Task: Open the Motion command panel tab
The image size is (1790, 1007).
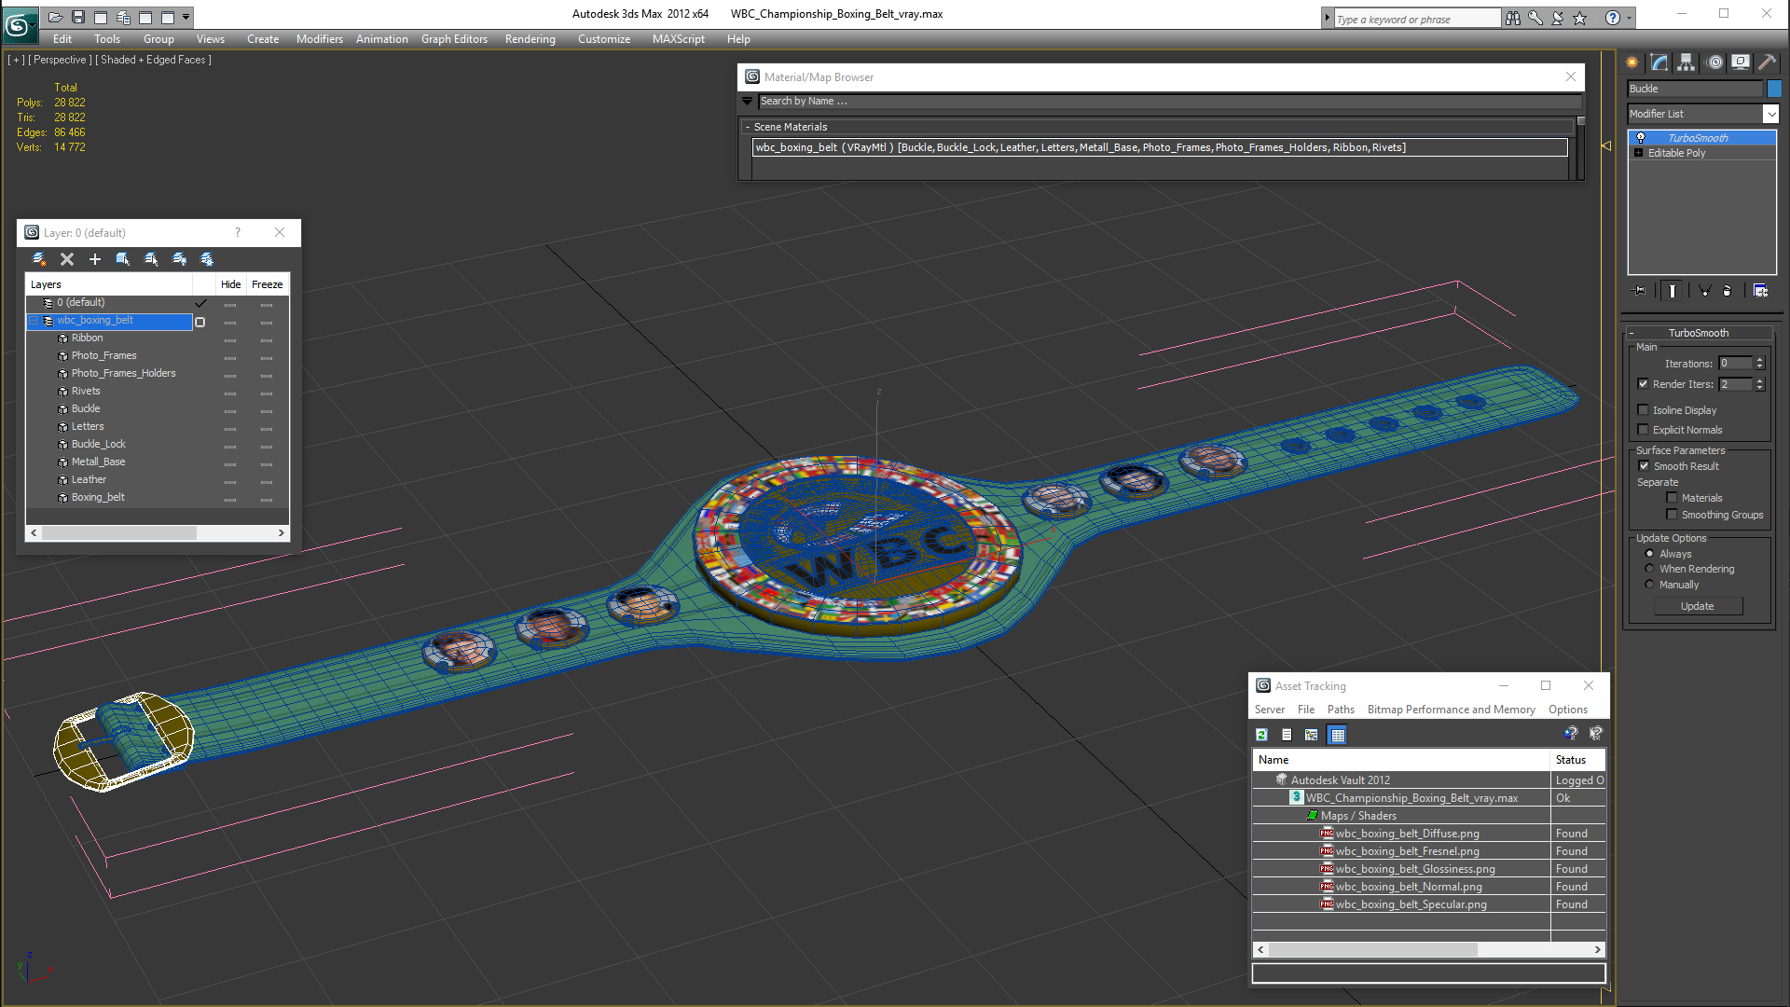Action: coord(1714,62)
